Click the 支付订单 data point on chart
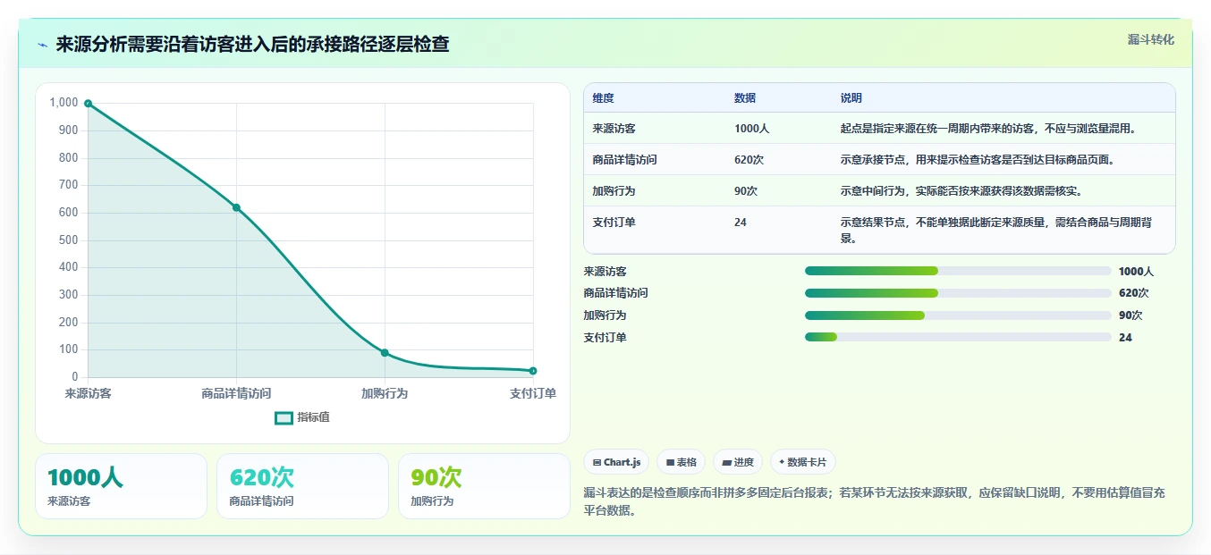Screen dimensions: 1211x555 pos(533,371)
